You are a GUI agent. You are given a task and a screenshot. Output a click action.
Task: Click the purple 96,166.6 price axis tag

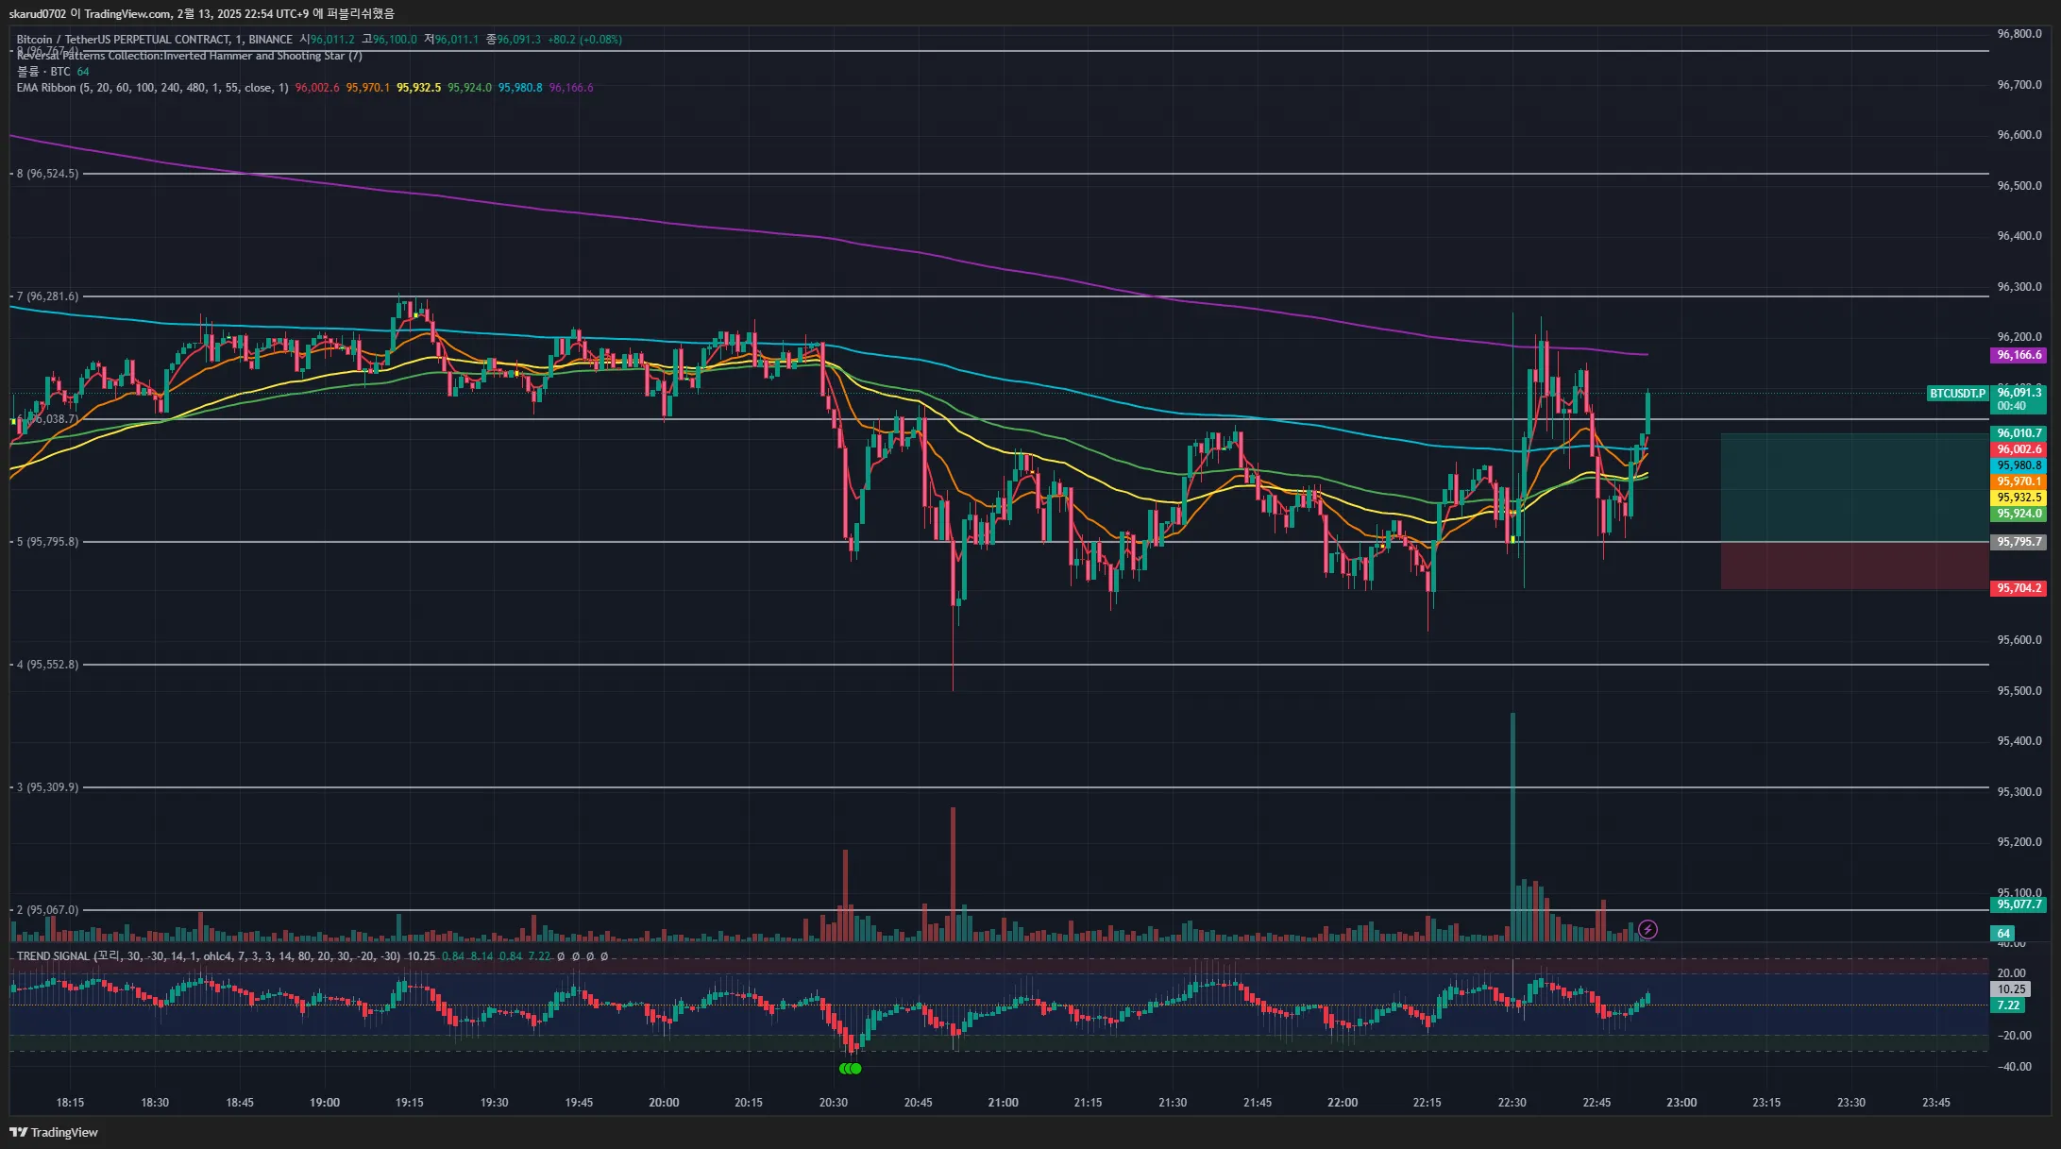pos(2019,355)
